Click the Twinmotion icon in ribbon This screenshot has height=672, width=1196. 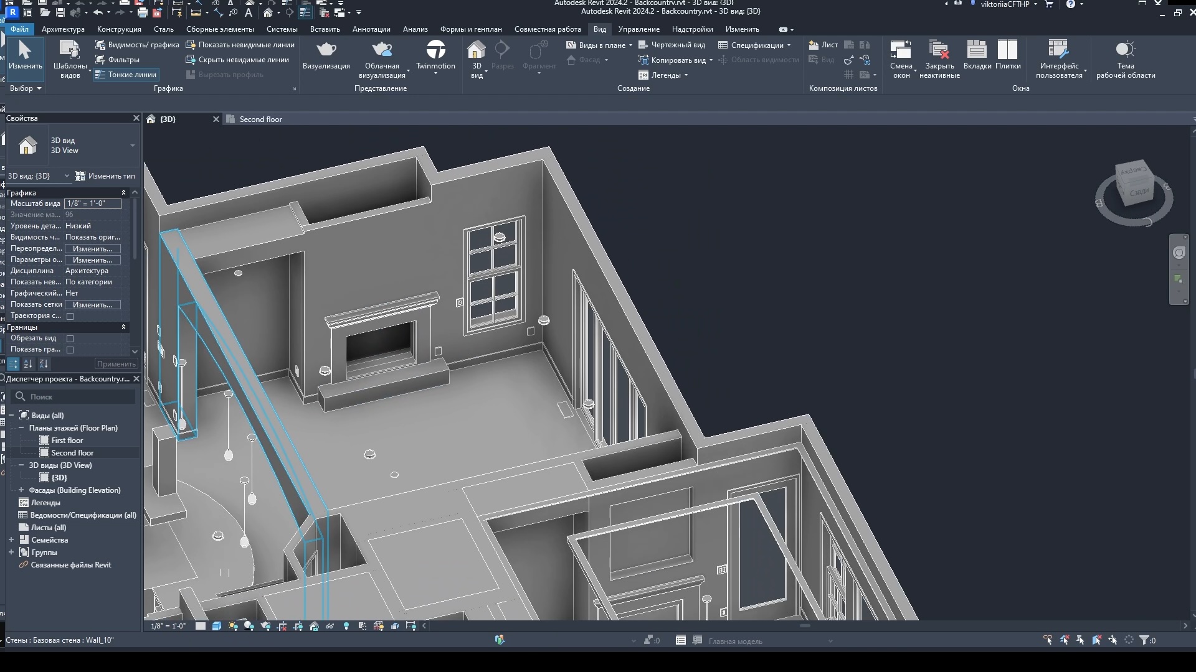click(x=435, y=50)
